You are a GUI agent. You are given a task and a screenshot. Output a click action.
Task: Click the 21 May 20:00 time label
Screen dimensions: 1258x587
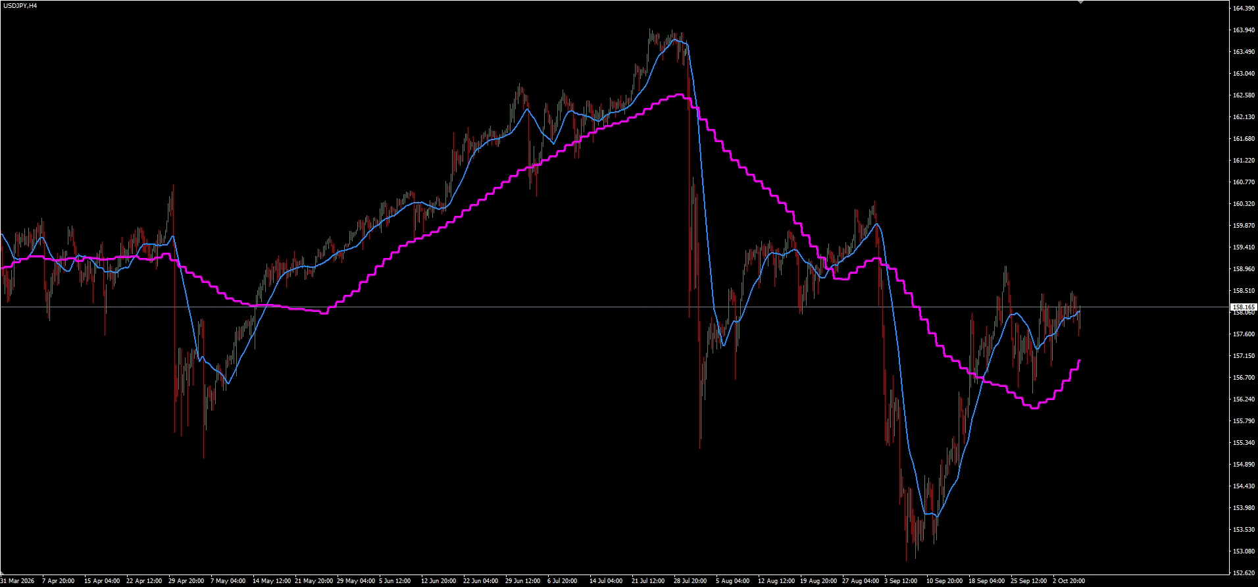click(314, 581)
